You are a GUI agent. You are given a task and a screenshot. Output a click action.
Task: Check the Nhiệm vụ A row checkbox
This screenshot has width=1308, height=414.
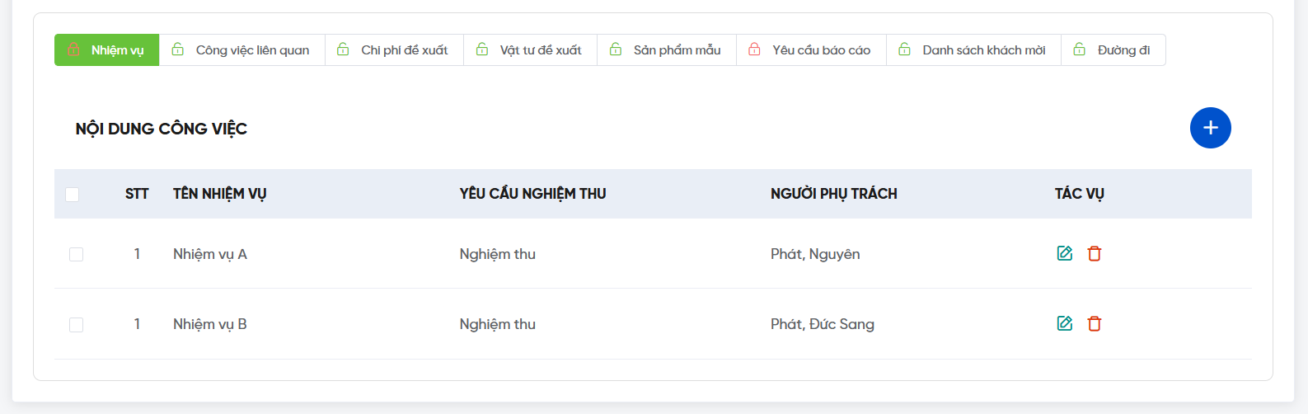coord(76,254)
